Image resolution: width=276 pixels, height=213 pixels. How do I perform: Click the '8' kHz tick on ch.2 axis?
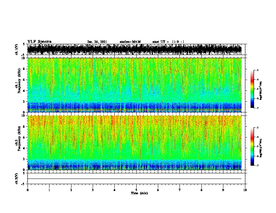[24, 127]
